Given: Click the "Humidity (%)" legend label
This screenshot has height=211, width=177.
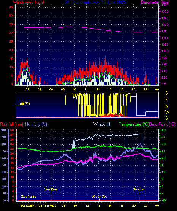Looking at the screenshot, I should (36, 124).
